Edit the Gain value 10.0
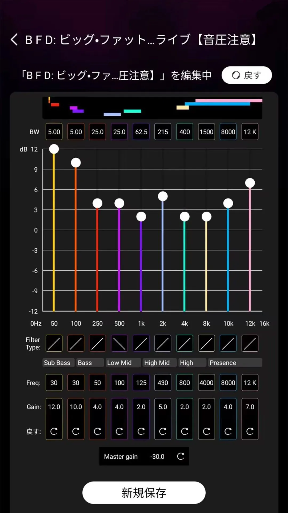This screenshot has width=288, height=513. (76, 407)
